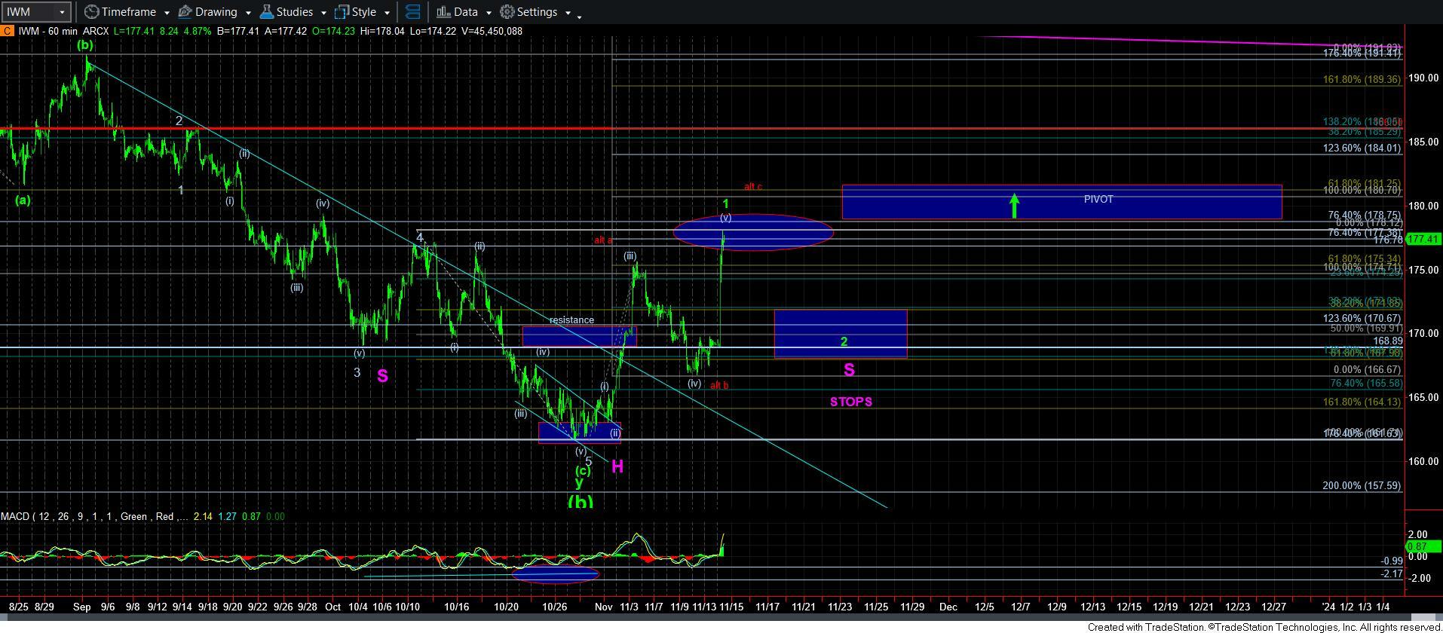The image size is (1443, 633).
Task: Click the IWM symbol entry field
Action: [29, 12]
